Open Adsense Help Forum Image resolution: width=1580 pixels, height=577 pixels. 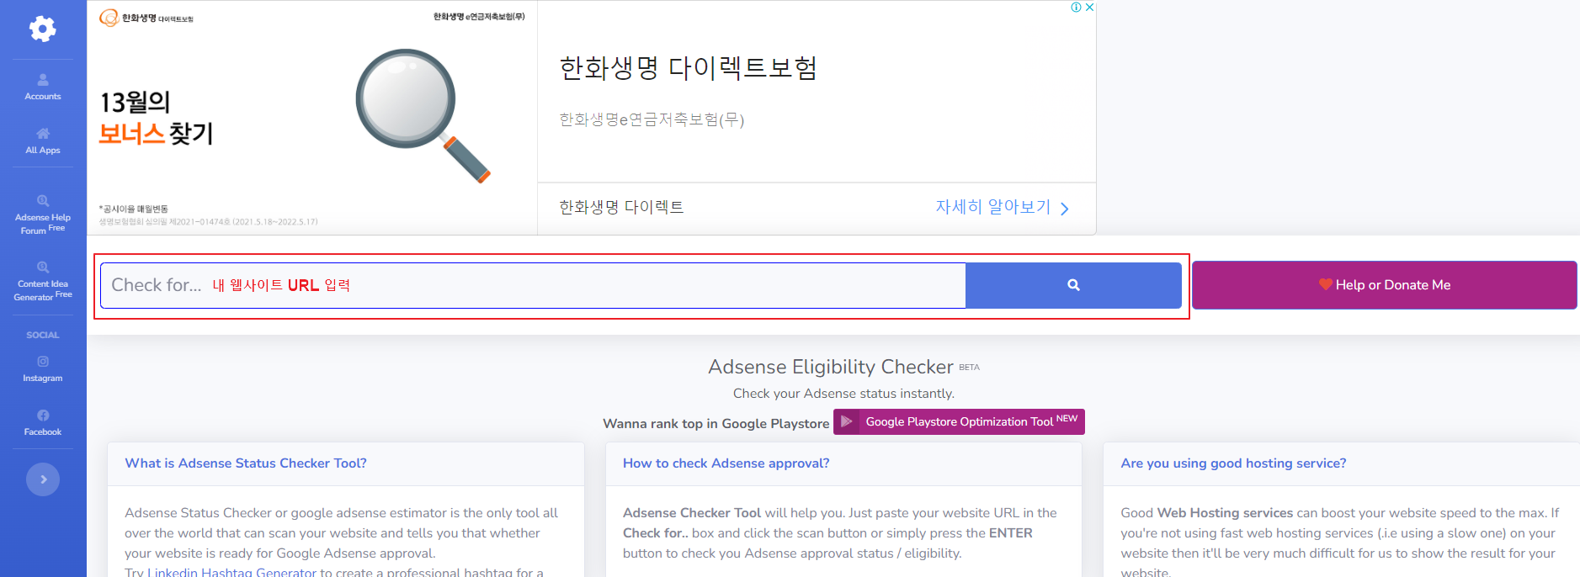tap(43, 214)
